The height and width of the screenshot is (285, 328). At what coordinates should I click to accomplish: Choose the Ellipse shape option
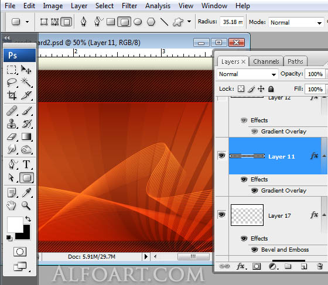pos(138,22)
